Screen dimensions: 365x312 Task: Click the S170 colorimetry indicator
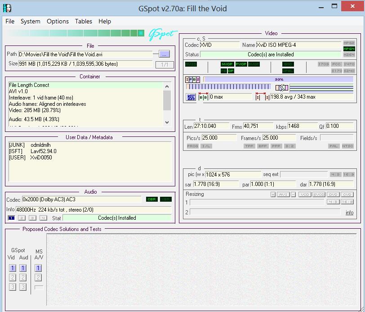337,71
